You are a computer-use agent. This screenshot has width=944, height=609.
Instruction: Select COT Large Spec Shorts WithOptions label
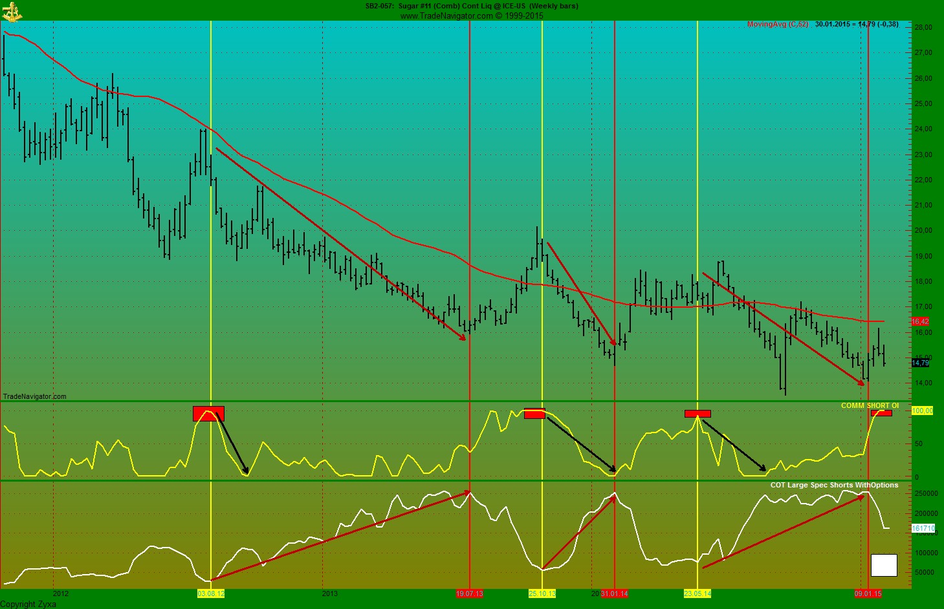point(834,486)
